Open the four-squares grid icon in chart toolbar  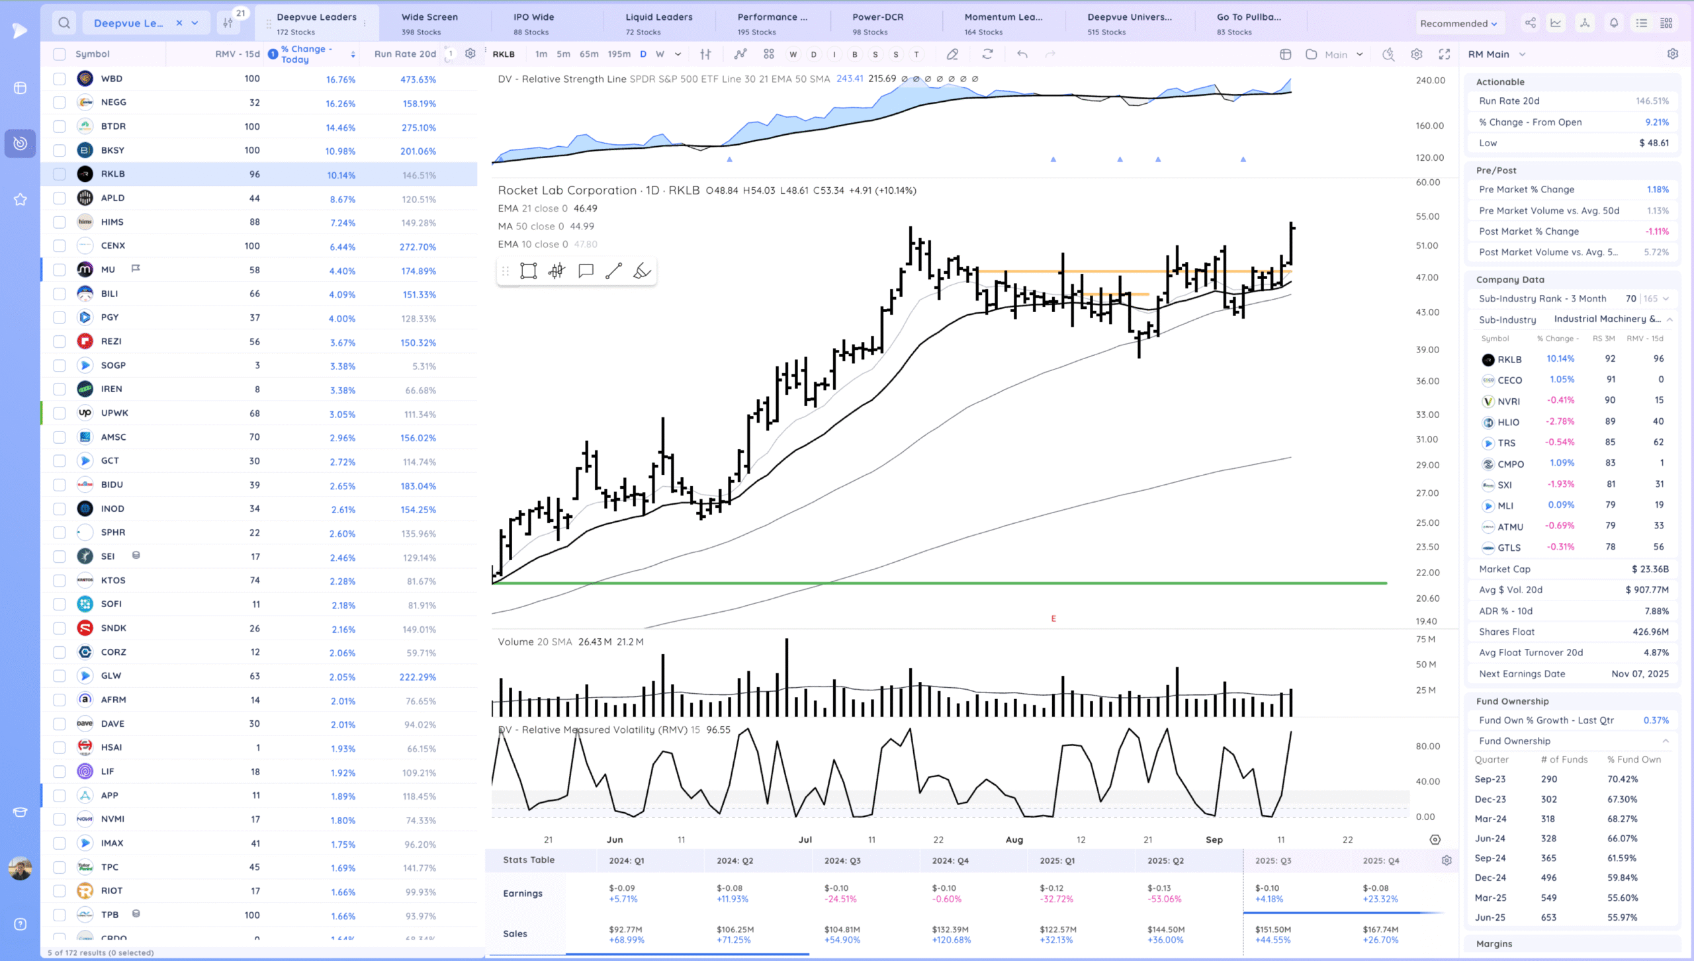point(768,54)
